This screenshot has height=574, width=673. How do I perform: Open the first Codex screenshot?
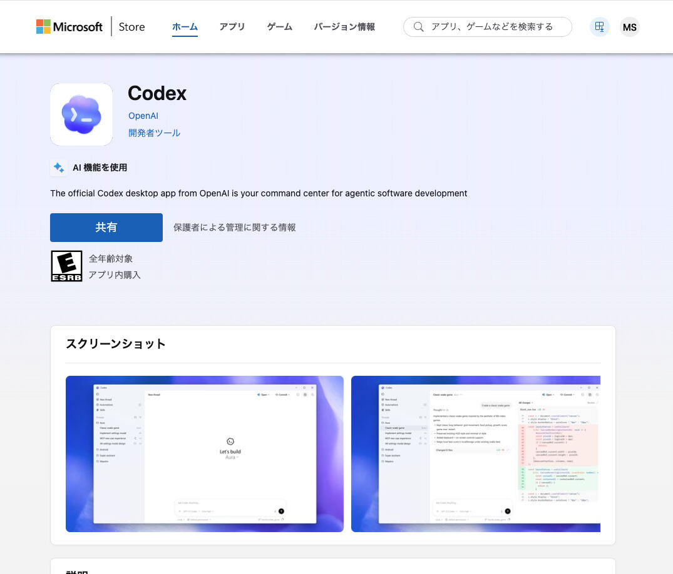204,454
